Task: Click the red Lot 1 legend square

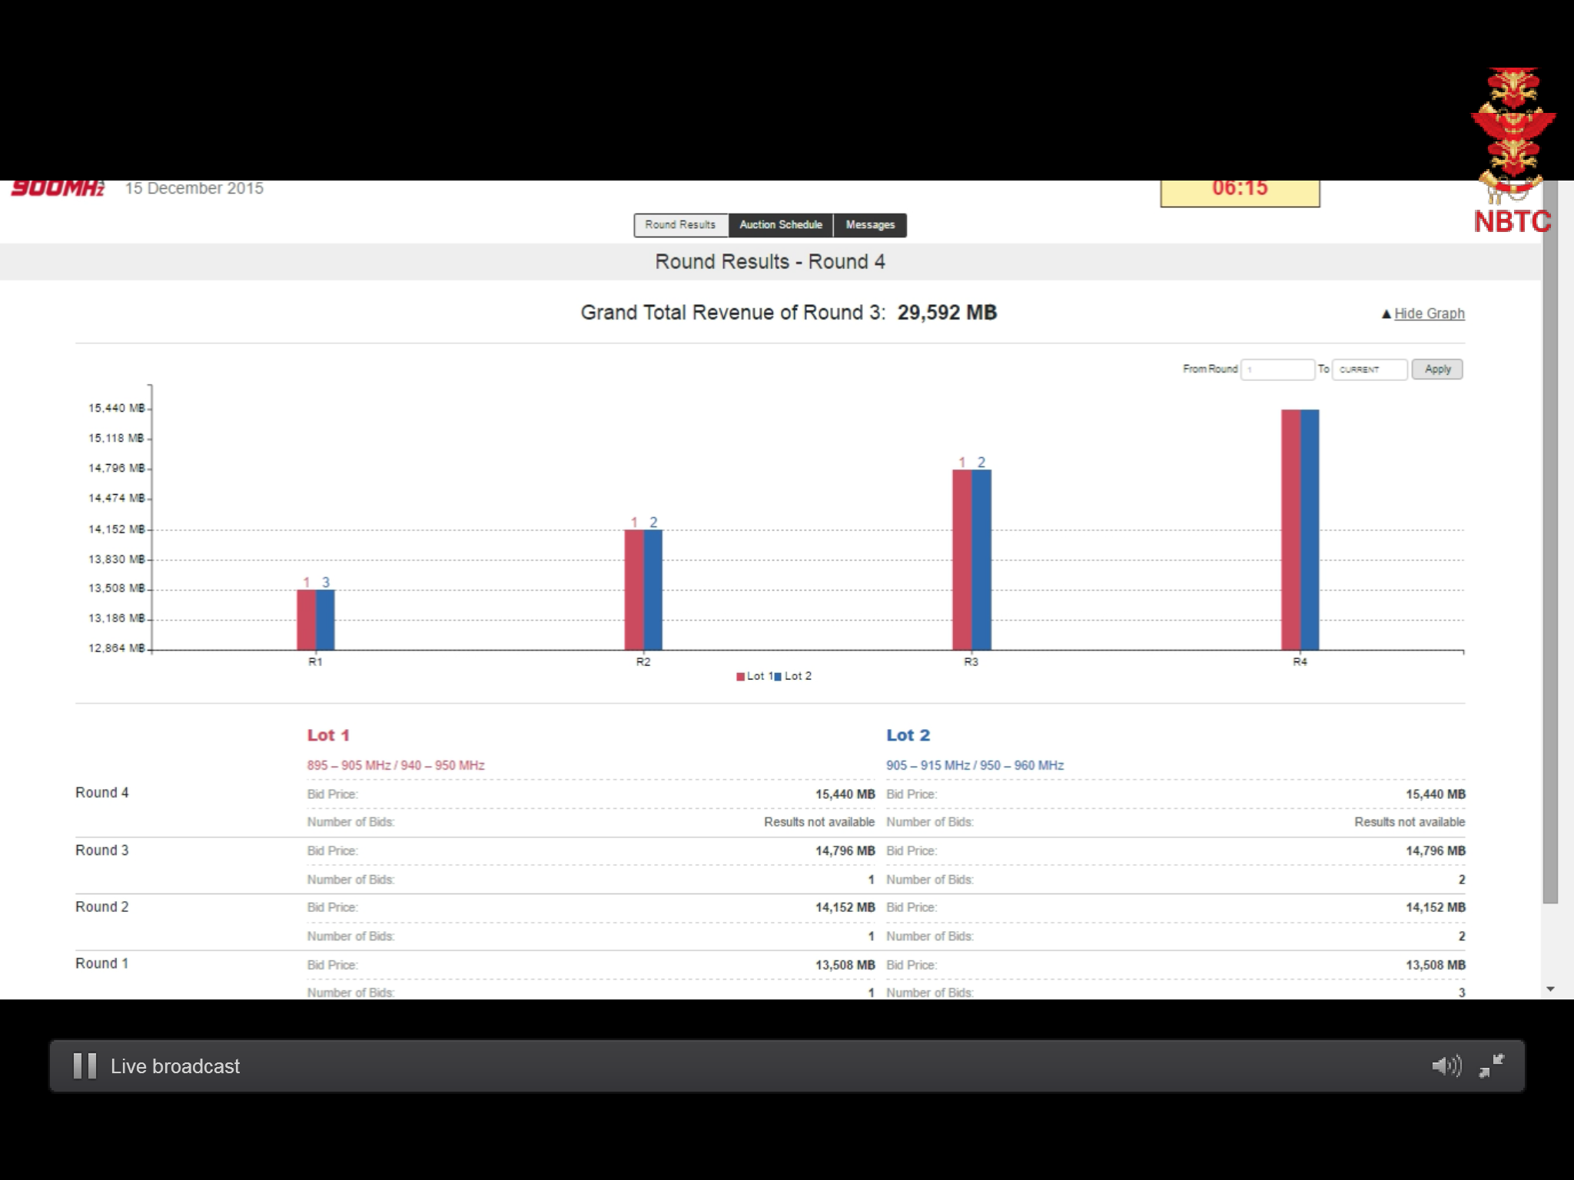Action: 740,677
